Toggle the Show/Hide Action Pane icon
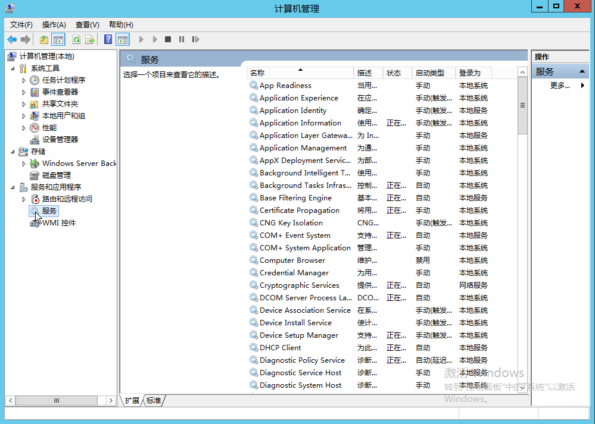 point(122,39)
